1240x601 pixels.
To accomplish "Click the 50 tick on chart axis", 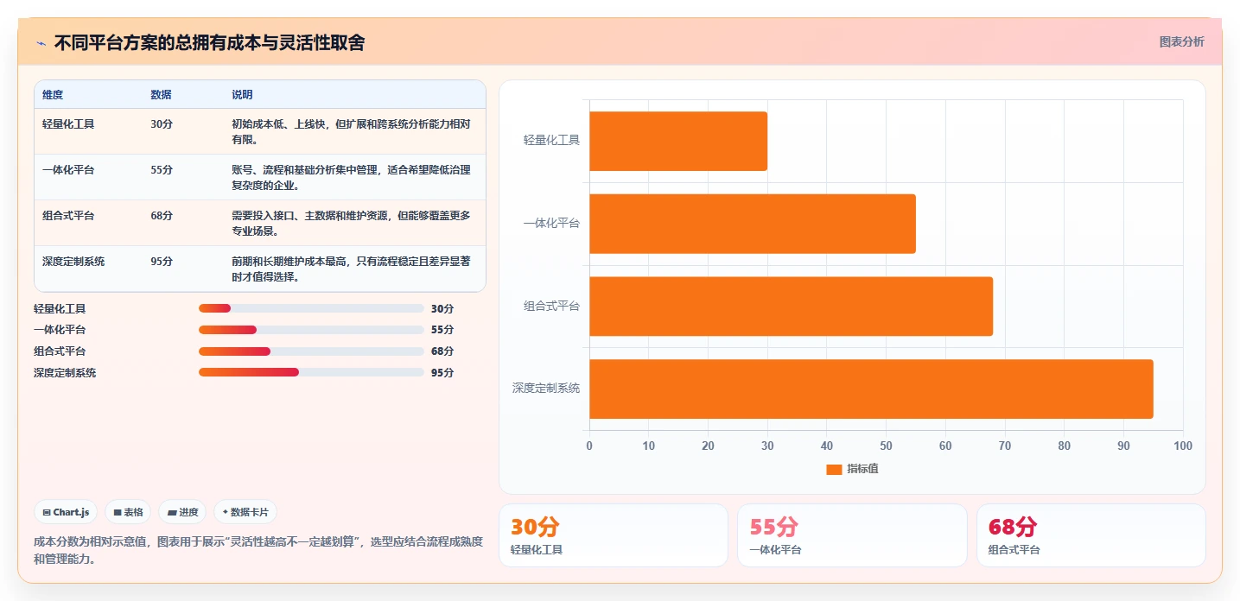I will point(886,446).
